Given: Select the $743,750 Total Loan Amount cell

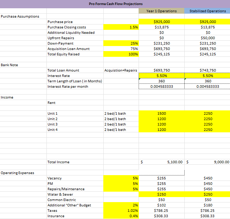Looking at the screenshot, I should [x=207, y=70].
